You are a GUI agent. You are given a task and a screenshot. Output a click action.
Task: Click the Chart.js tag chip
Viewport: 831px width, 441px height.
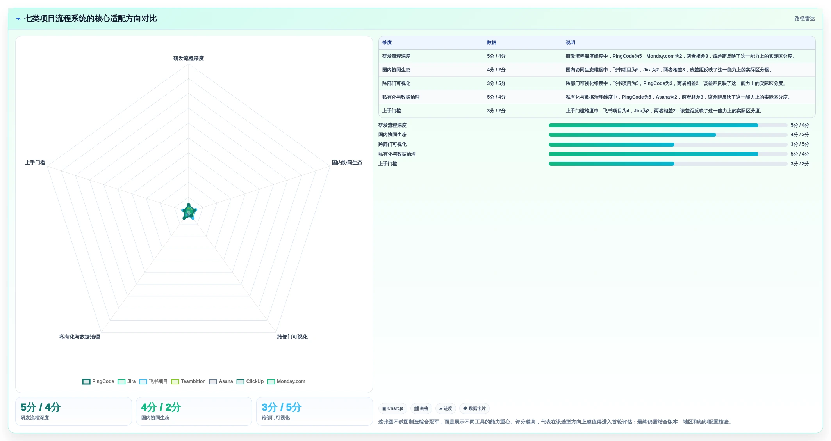393,408
